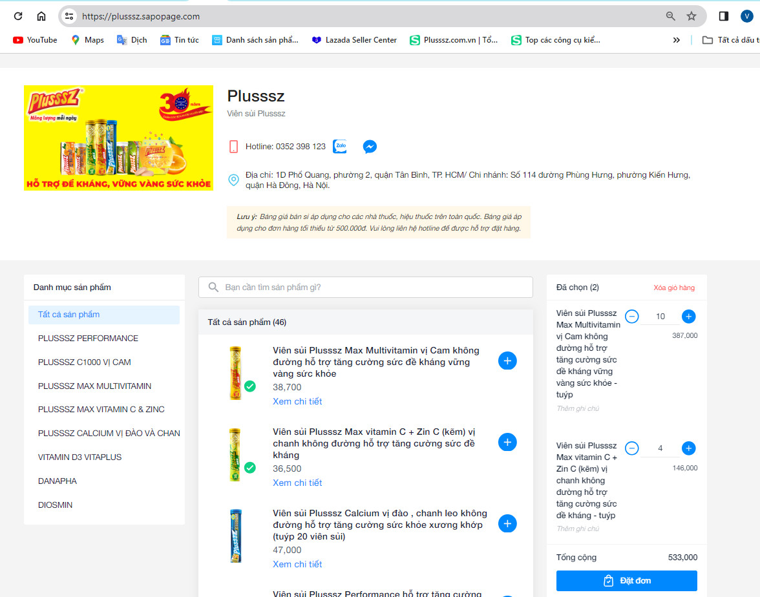
Task: Open Plusssz Calcium blue tube thumbnail
Action: [235, 536]
